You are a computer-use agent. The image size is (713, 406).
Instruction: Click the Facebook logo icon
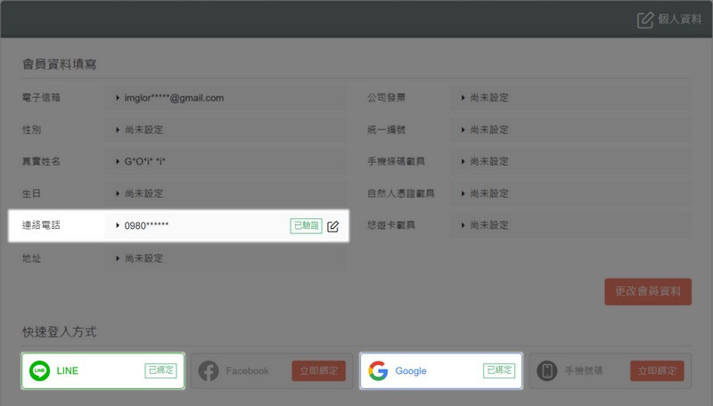pos(209,370)
